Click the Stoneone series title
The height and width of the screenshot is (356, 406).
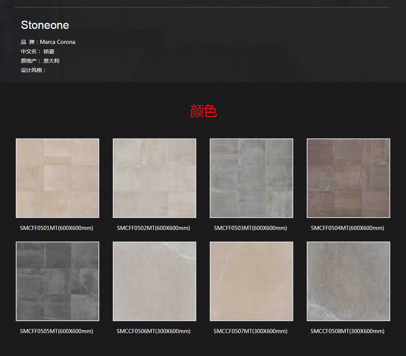tap(45, 25)
